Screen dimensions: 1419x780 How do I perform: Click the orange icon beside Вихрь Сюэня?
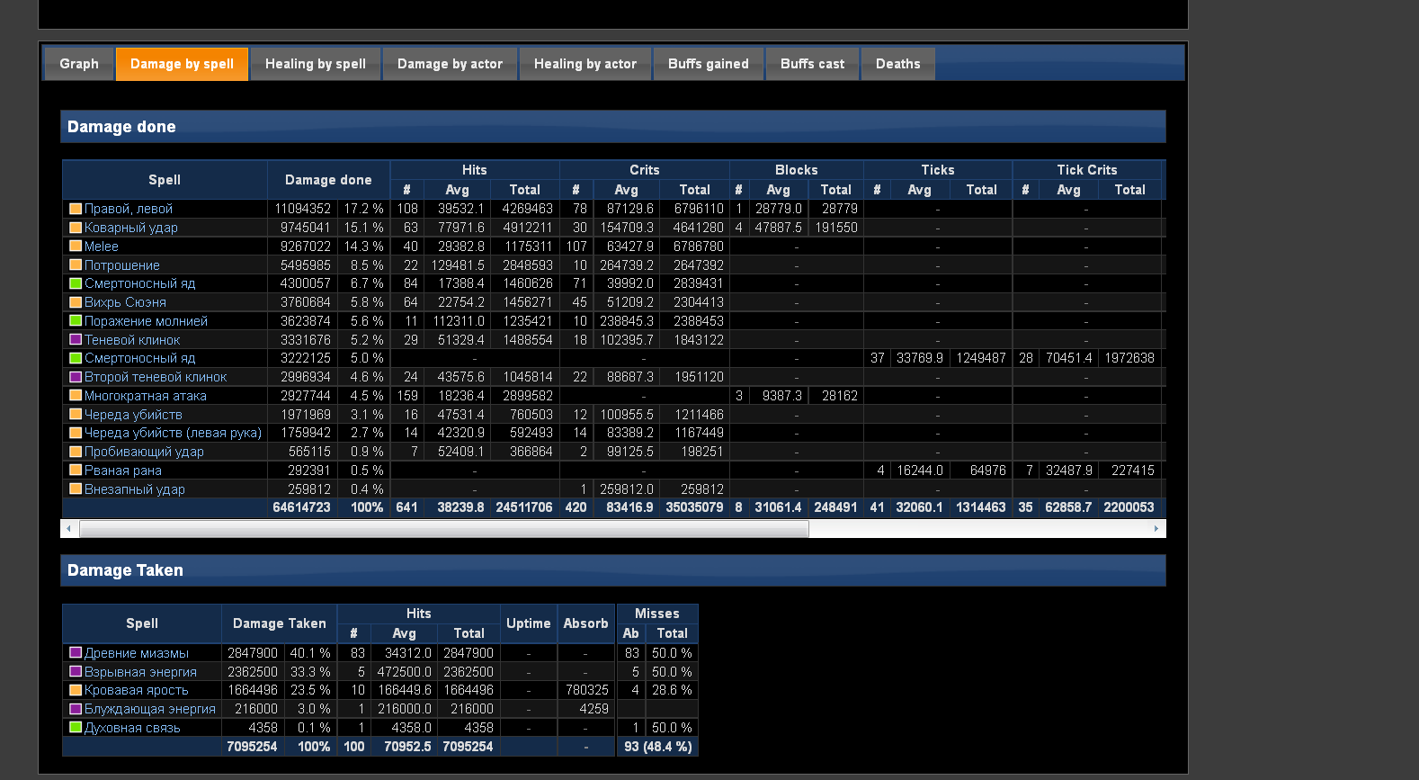pyautogui.click(x=76, y=302)
